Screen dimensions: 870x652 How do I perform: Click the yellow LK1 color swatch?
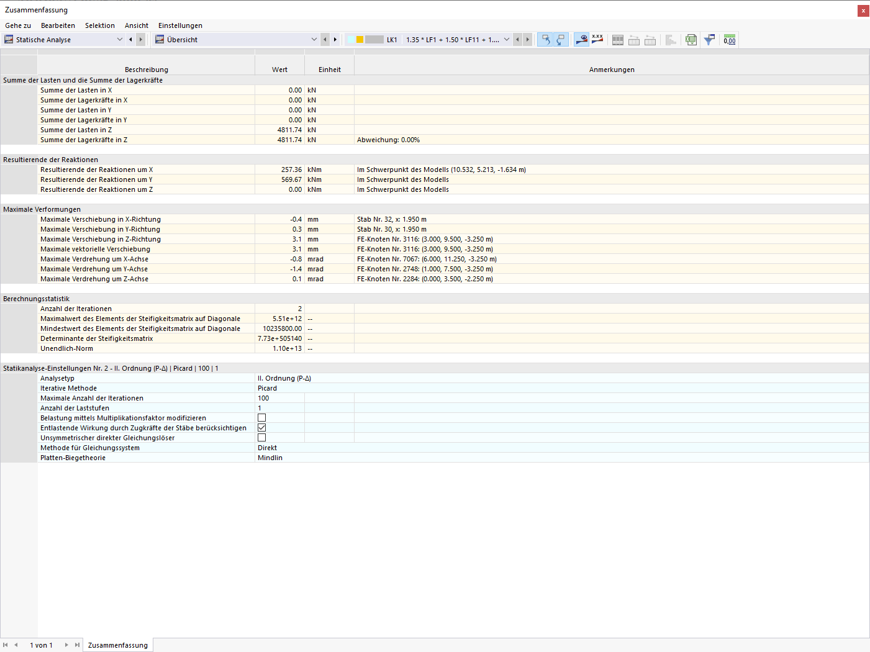coord(360,40)
